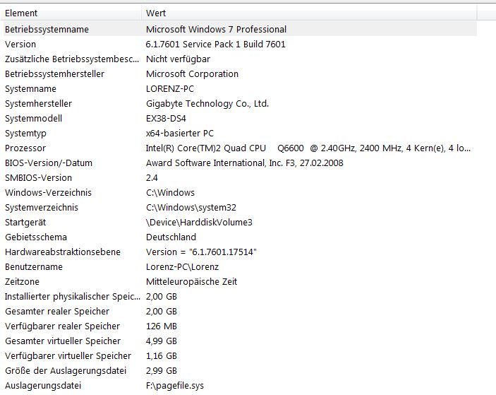Click the Betriebssystemhersteller entry
This screenshot has height=395, width=496.
(54, 73)
